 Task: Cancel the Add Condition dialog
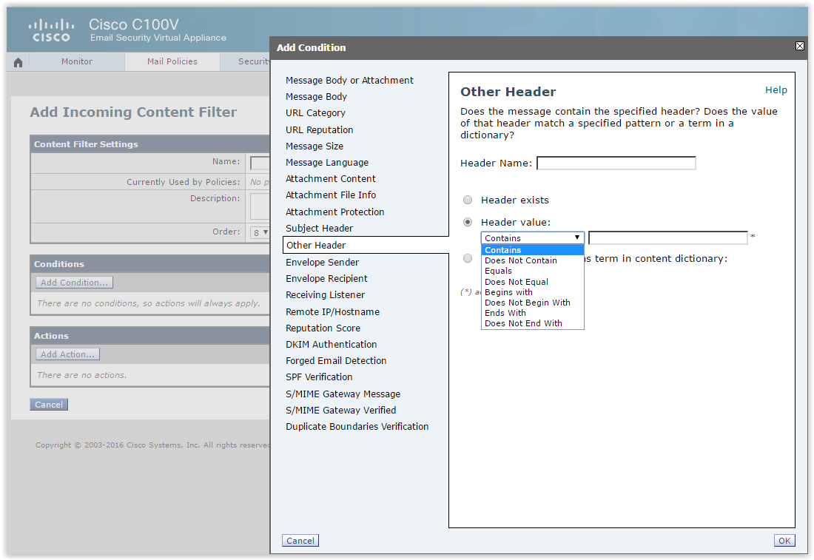[x=300, y=540]
